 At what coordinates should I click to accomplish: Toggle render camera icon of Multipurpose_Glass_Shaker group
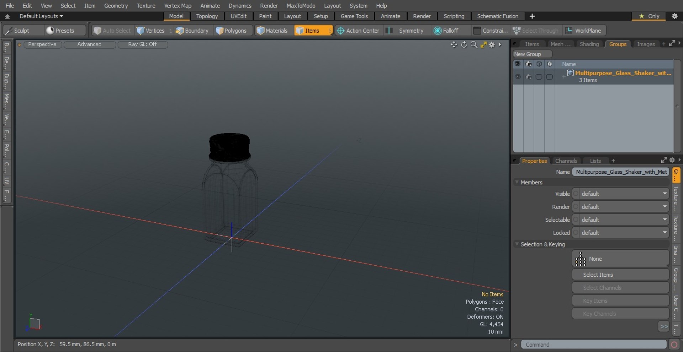[529, 76]
